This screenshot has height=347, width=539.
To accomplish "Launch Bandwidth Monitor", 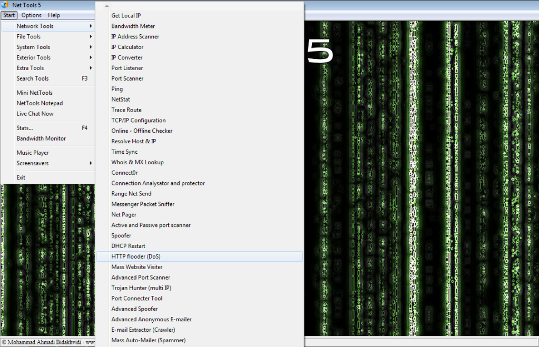I will click(48, 138).
